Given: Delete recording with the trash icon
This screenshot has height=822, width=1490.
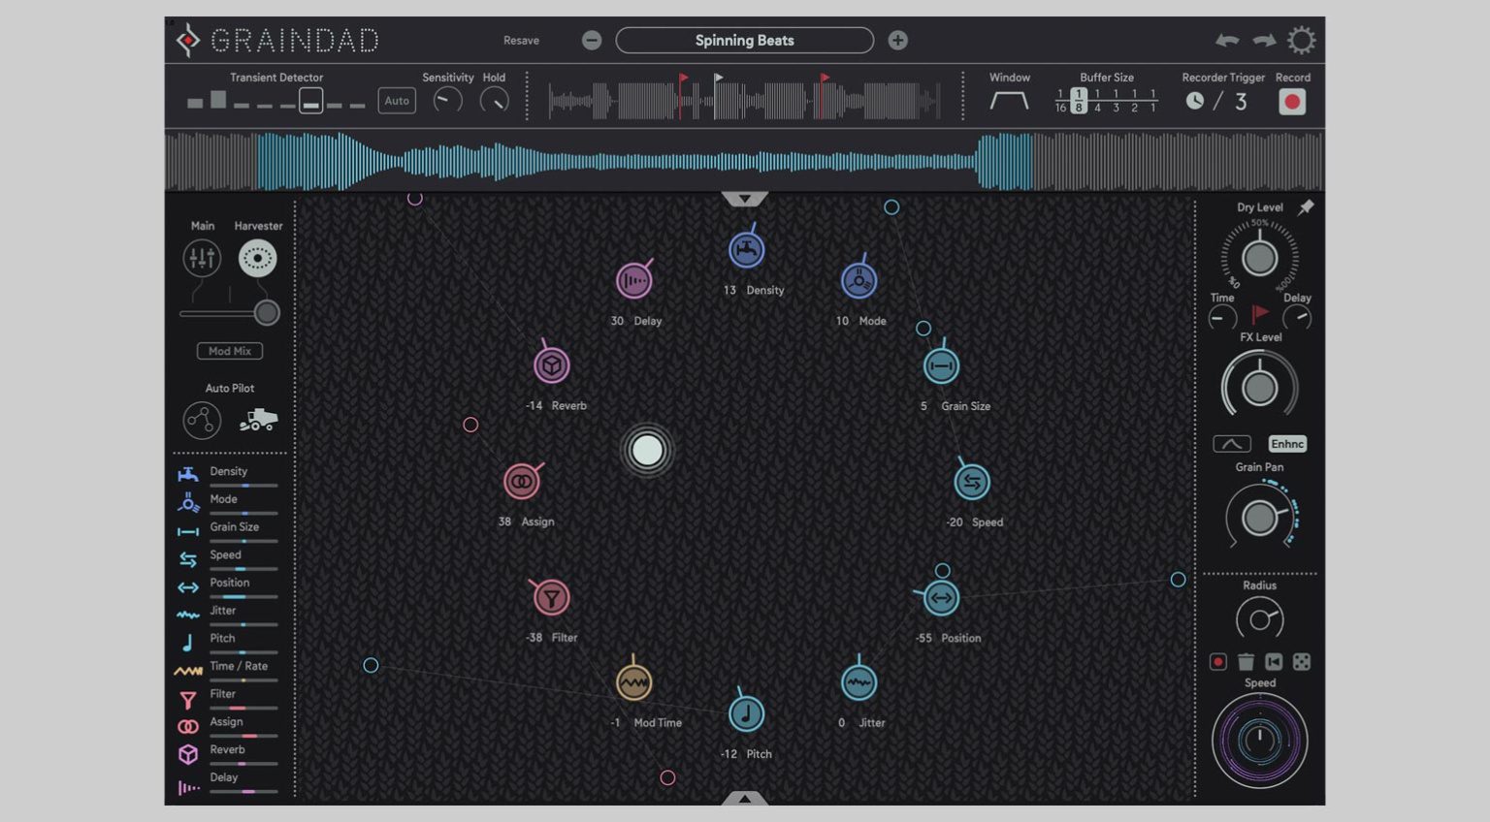Looking at the screenshot, I should 1246,662.
